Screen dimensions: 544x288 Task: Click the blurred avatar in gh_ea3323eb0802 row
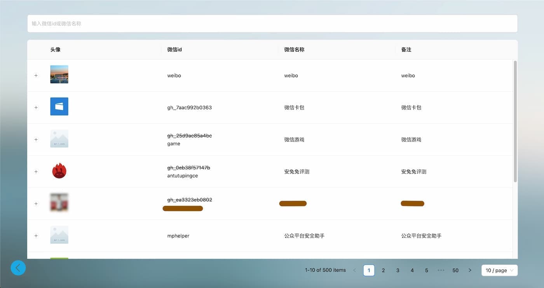pyautogui.click(x=59, y=203)
